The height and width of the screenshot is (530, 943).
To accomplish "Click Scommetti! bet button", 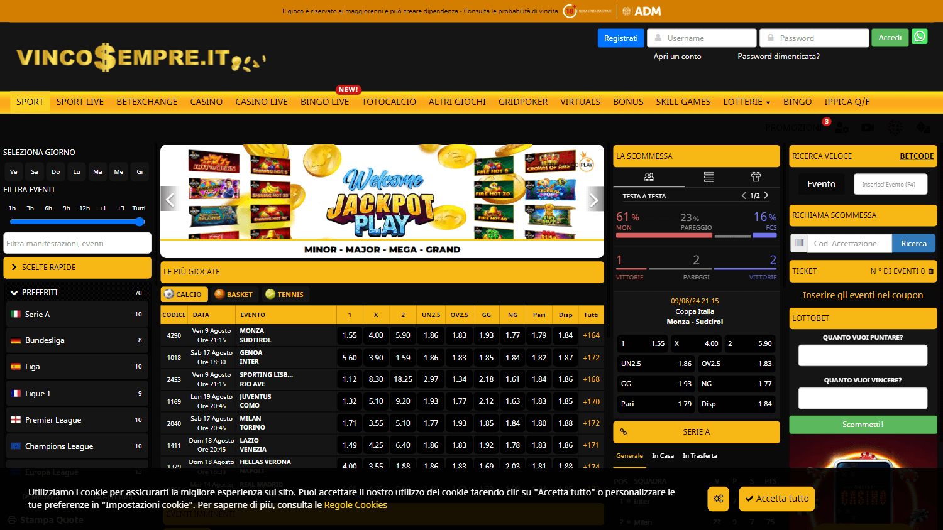I will pyautogui.click(x=863, y=425).
